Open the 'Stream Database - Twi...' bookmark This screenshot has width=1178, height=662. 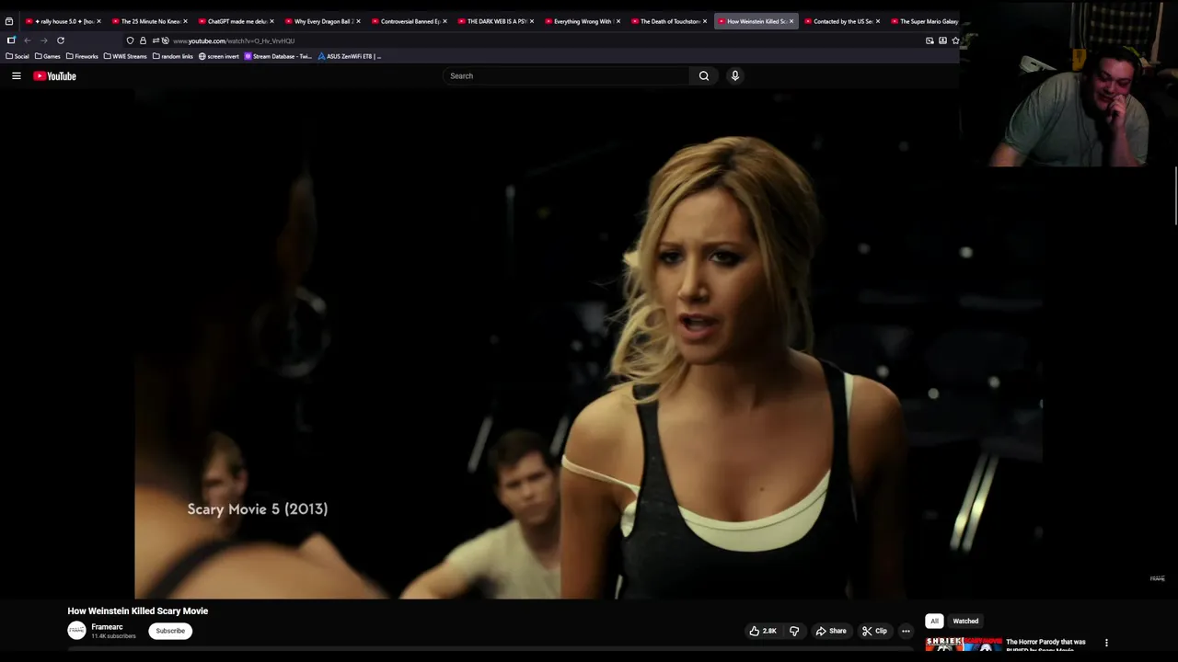point(279,56)
